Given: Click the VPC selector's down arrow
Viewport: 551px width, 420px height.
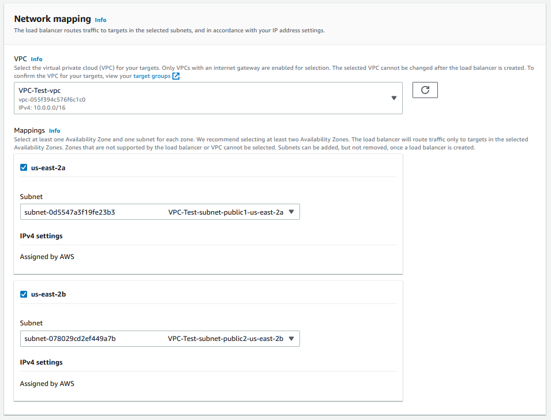Looking at the screenshot, I should point(393,98).
